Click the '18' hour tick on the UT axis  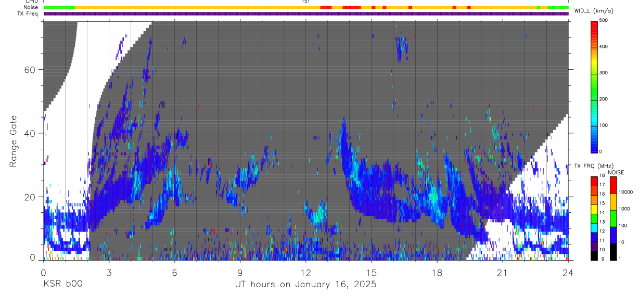pos(437,272)
